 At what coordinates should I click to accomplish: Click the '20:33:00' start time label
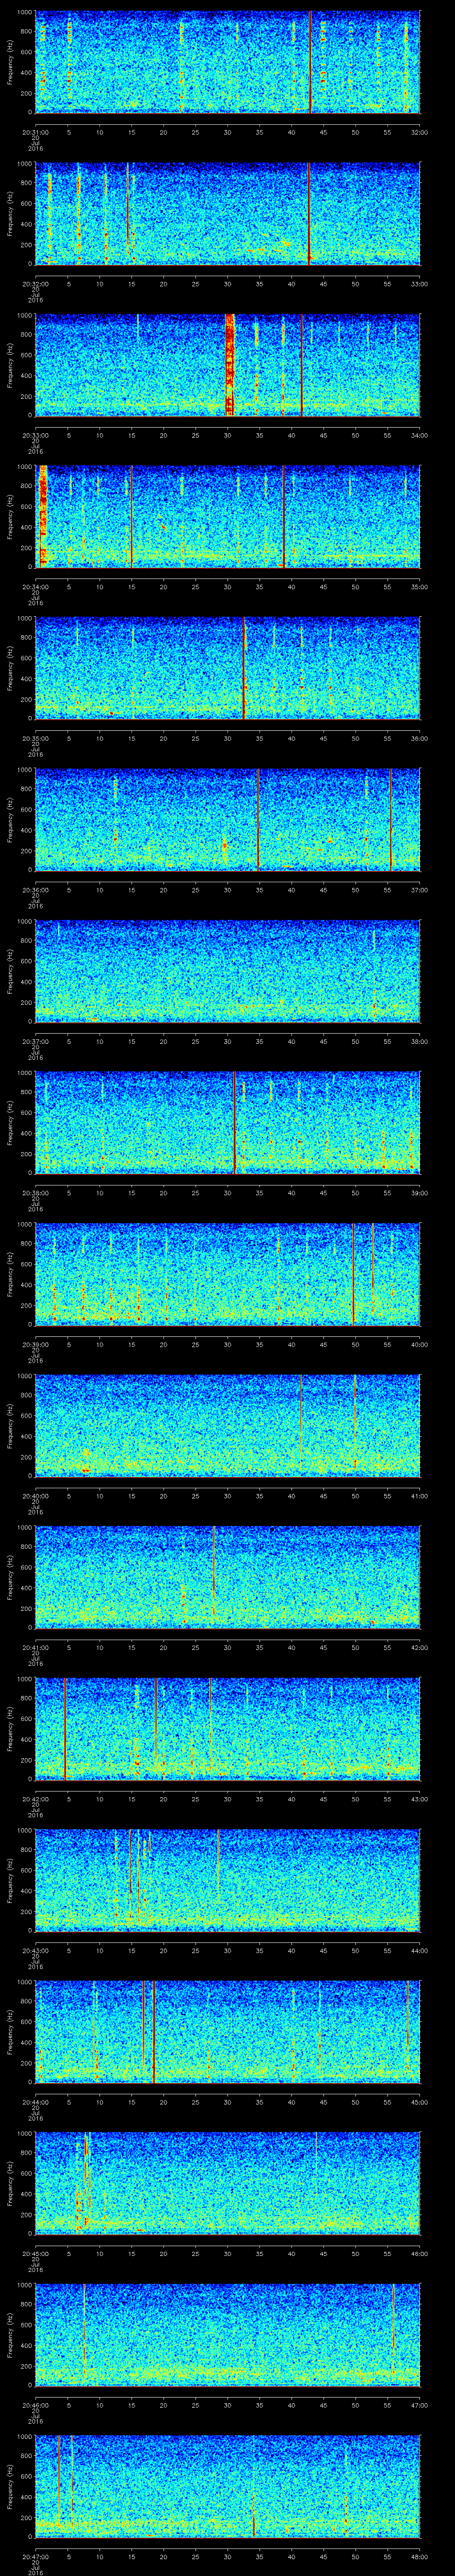35,435
